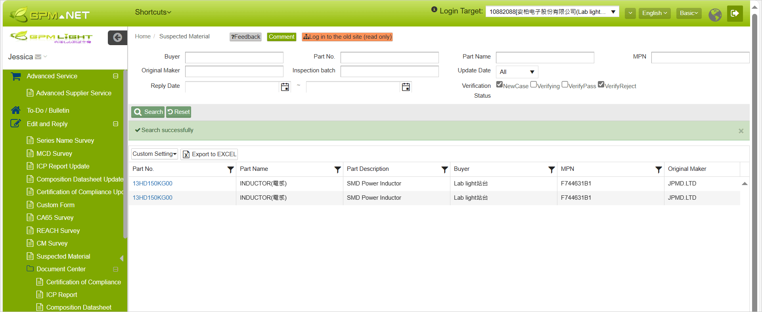Click the document icon beside ICP Report
Image resolution: width=762 pixels, height=312 pixels.
[x=40, y=295]
